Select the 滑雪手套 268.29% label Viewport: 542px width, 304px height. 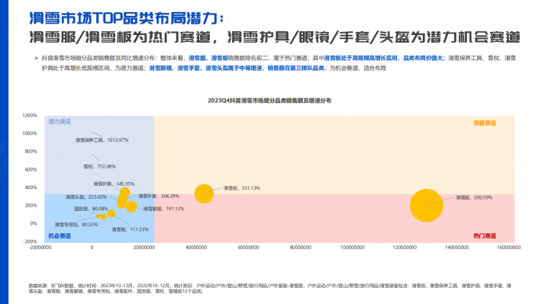click(x=159, y=196)
